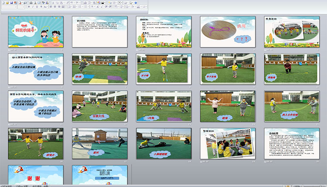Open the font size combo box
The width and height of the screenshot is (327, 187).
pos(21,7)
